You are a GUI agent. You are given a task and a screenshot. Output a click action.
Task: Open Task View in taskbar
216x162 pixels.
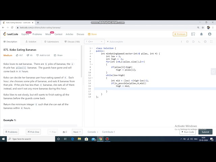[x=65, y=139]
